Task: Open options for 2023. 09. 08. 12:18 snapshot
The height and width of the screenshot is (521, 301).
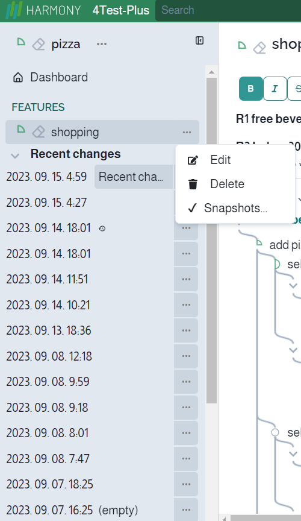Action: pyautogui.click(x=186, y=356)
